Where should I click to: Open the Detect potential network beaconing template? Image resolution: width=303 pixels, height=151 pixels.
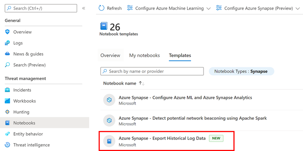coord(201,120)
